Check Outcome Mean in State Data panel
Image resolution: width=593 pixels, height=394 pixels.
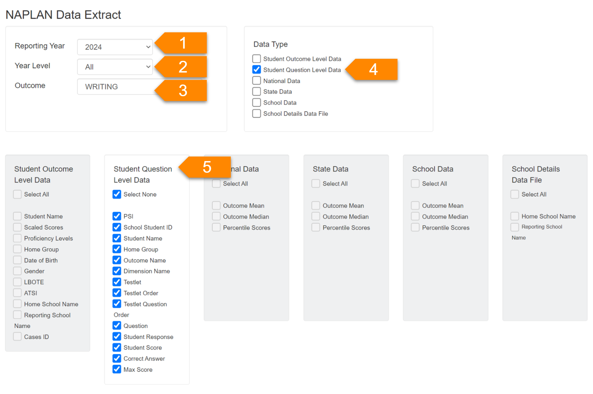coord(316,206)
